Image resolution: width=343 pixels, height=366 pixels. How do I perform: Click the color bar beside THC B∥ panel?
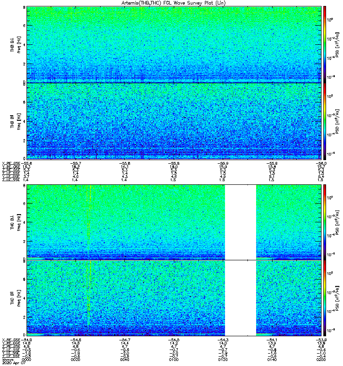click(325, 298)
